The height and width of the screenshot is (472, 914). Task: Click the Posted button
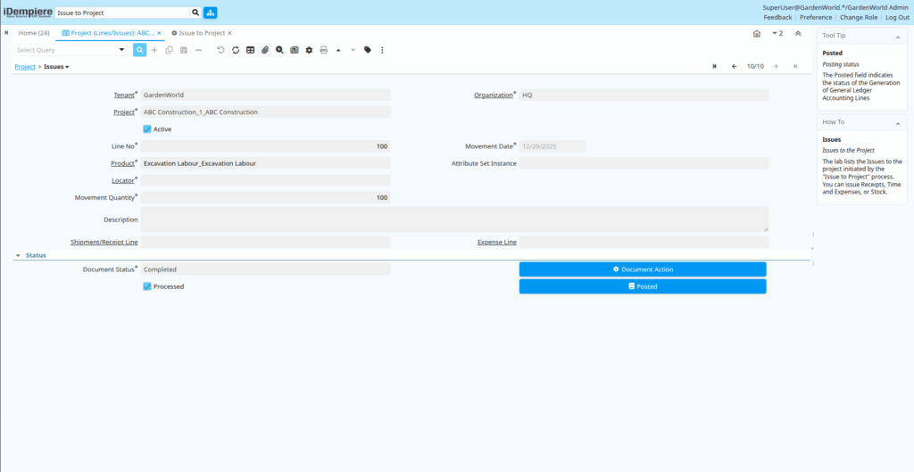click(x=643, y=286)
